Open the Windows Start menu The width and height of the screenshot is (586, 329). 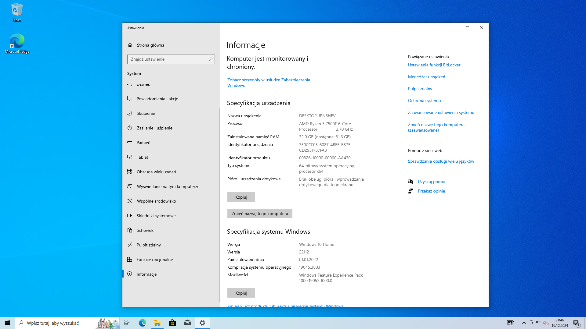click(x=7, y=323)
